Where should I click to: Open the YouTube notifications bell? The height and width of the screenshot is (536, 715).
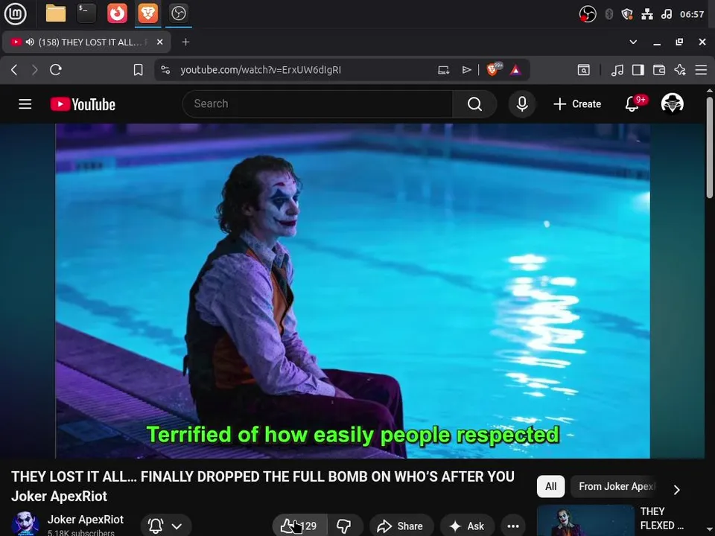pyautogui.click(x=632, y=104)
